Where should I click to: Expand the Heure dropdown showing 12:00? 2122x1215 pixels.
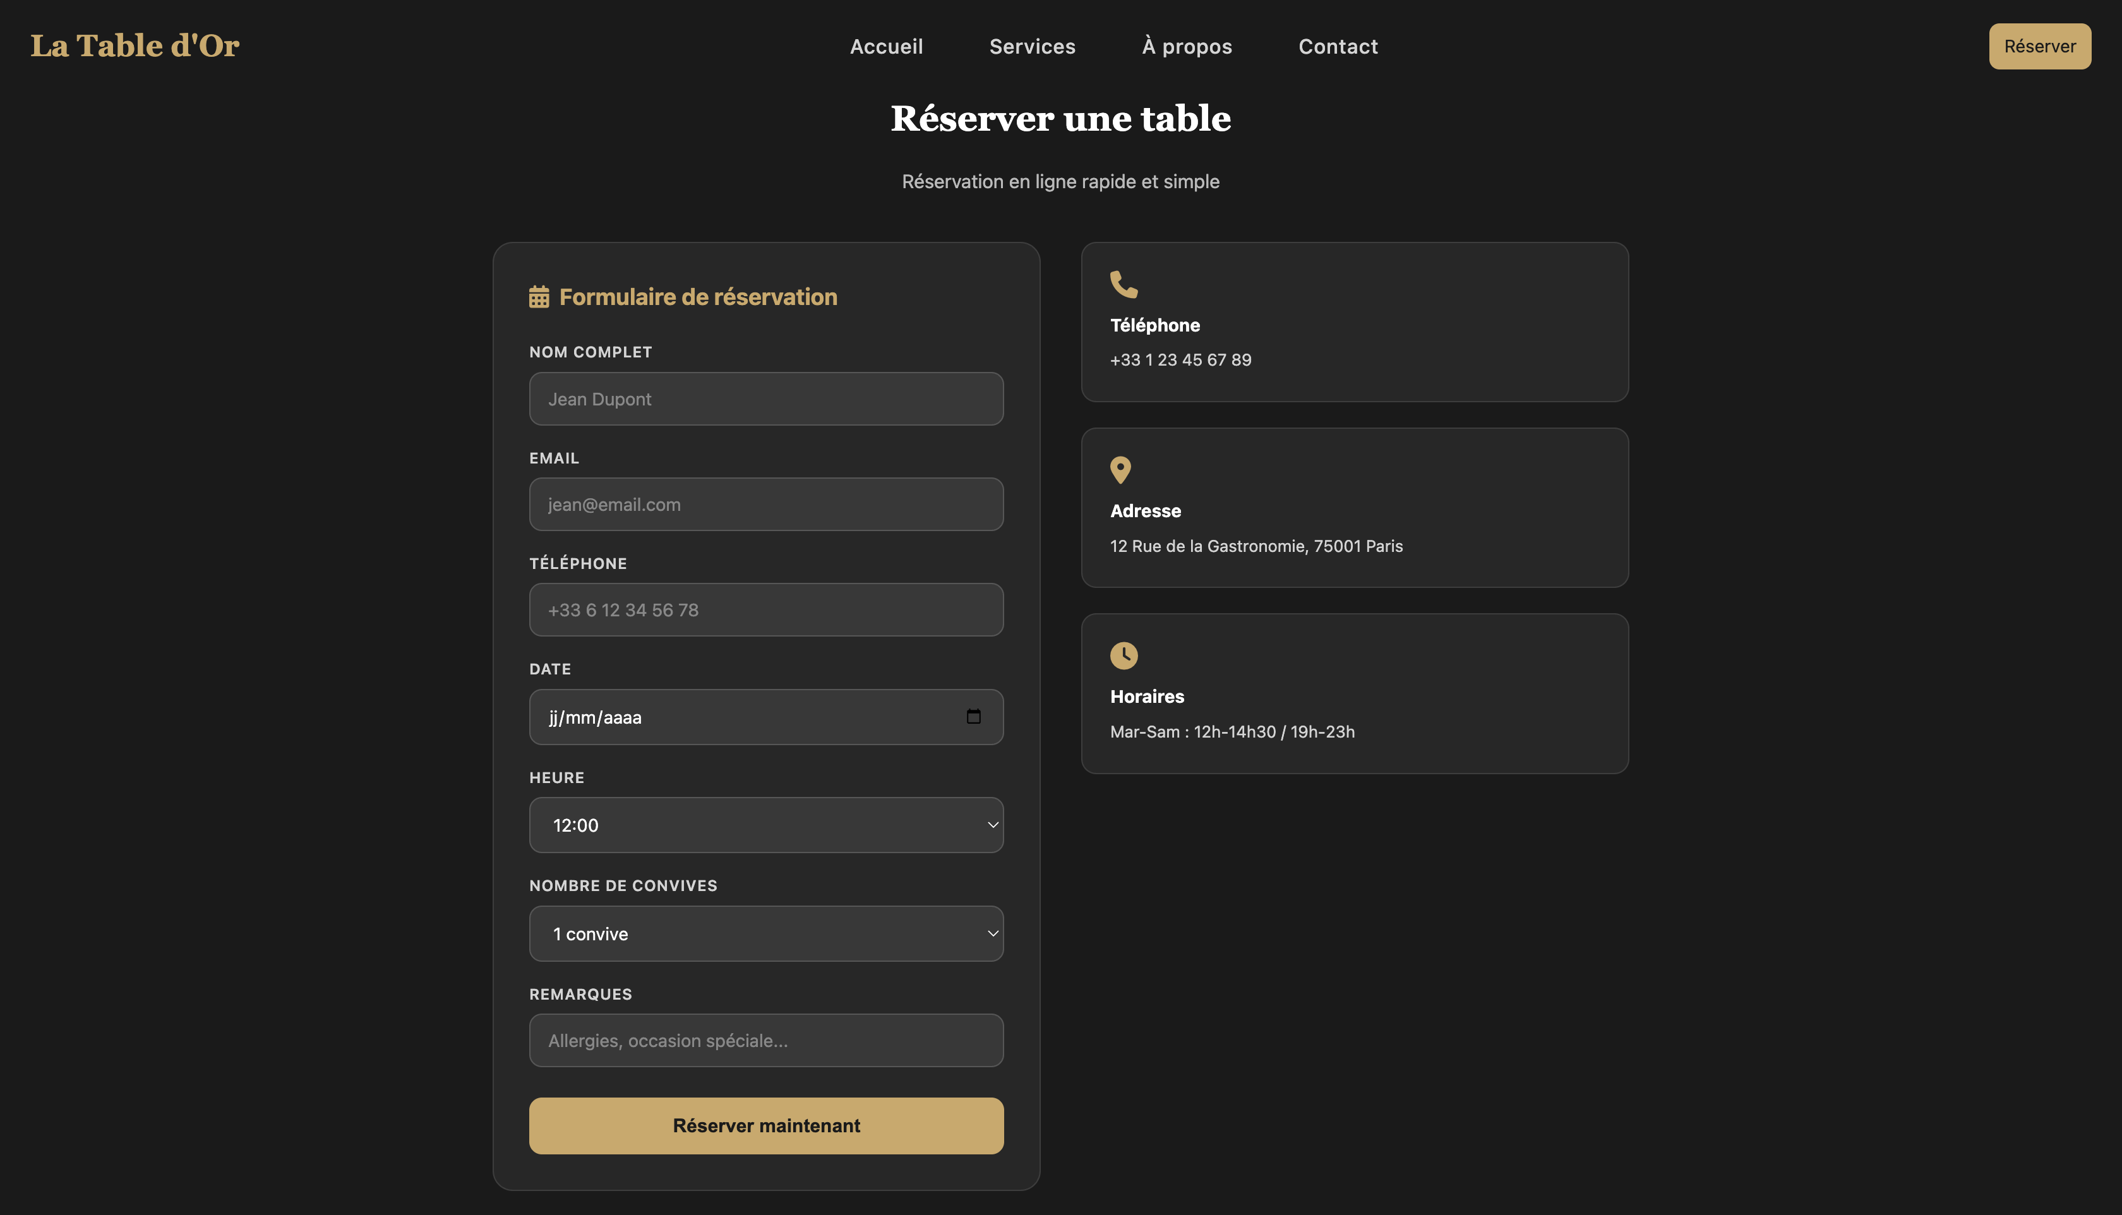pos(765,825)
